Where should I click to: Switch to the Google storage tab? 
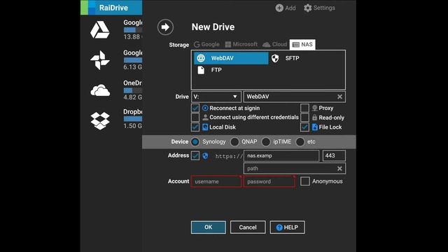click(x=207, y=45)
